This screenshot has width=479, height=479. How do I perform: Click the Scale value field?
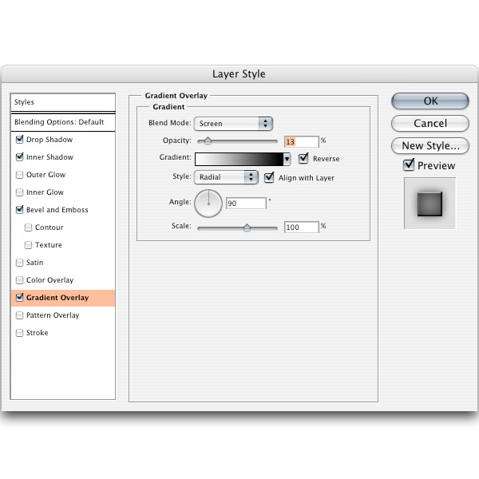pyautogui.click(x=302, y=227)
